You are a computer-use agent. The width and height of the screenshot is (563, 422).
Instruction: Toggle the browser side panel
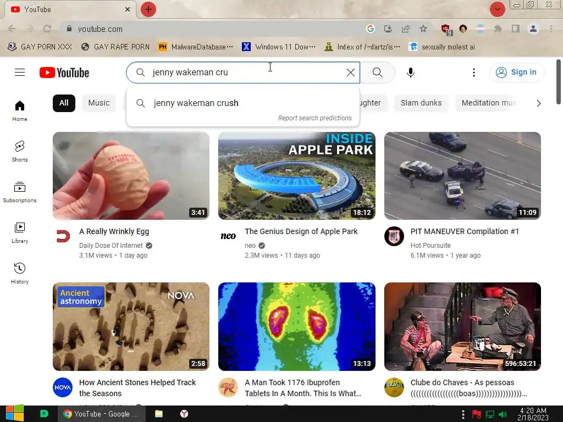coord(516,29)
